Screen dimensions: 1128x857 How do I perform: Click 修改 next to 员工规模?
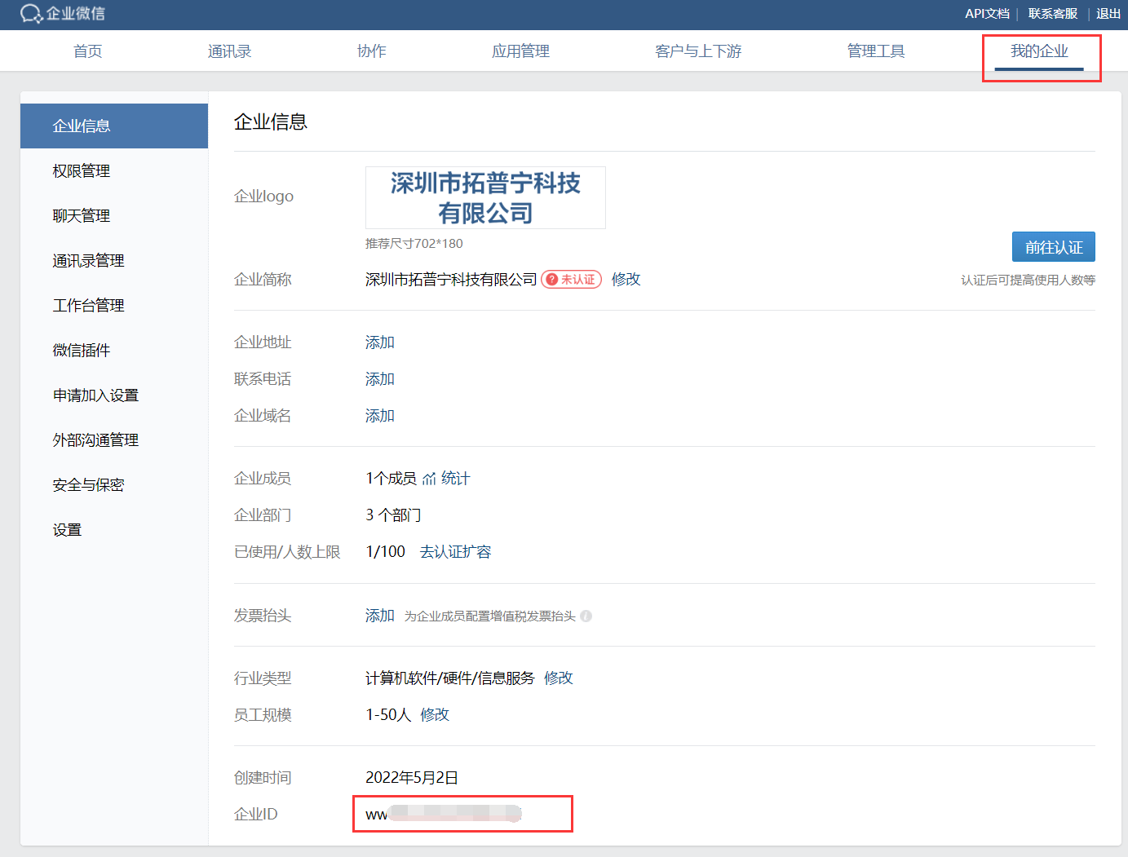(435, 715)
